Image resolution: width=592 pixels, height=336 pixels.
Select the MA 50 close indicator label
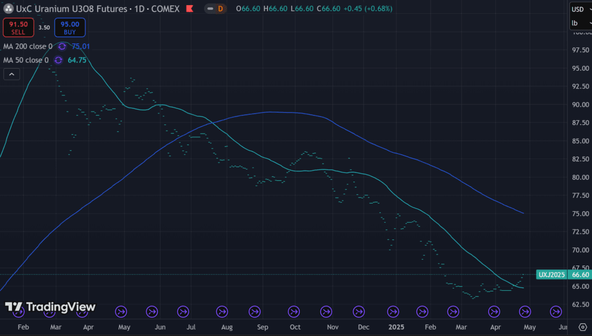point(25,60)
